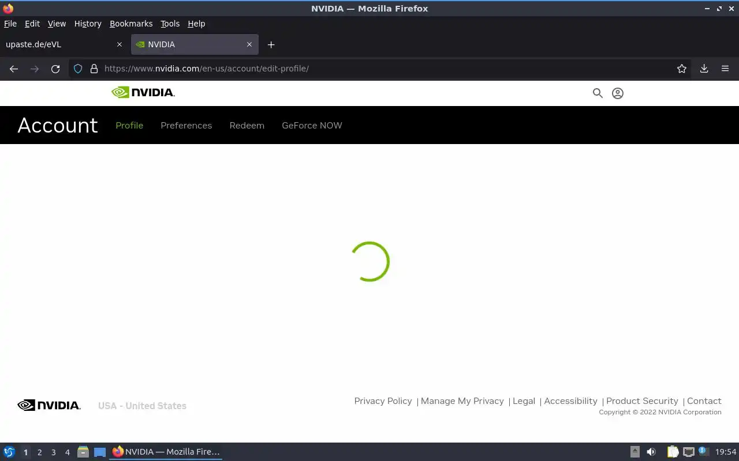Open the volume speaker icon in the tray
This screenshot has height=461, width=739.
(x=651, y=452)
